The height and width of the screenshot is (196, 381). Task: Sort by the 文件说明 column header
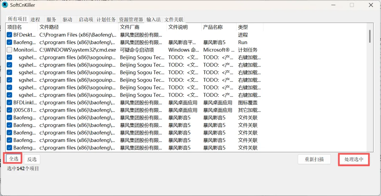point(184,27)
